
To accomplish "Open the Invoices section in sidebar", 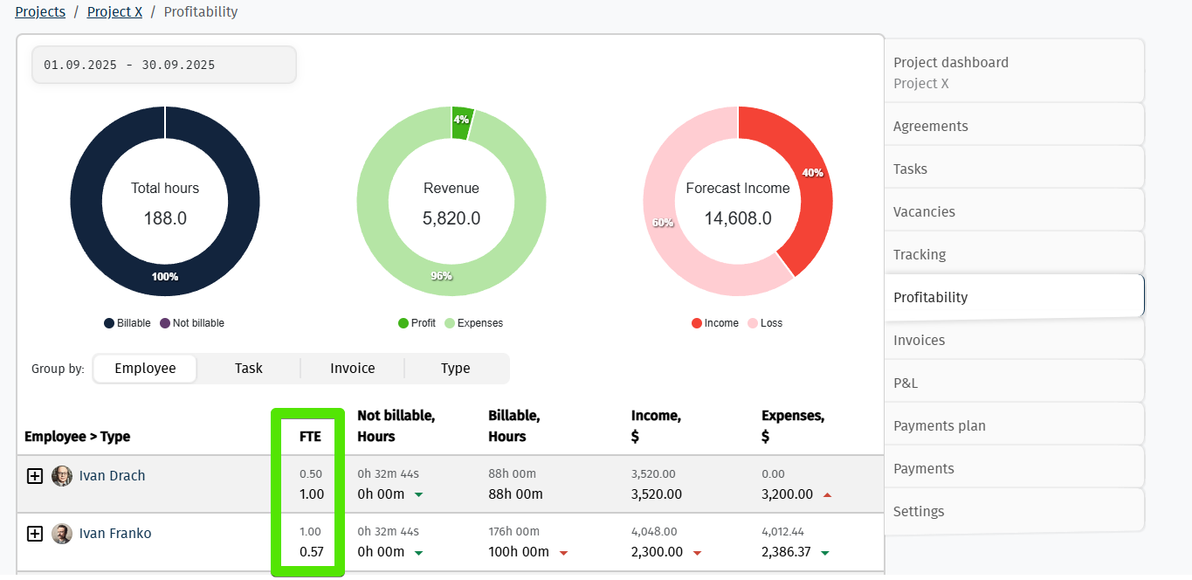I will point(920,340).
